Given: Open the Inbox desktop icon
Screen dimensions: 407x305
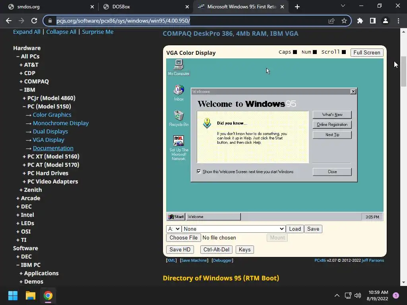Looking at the screenshot, I should tap(178, 93).
